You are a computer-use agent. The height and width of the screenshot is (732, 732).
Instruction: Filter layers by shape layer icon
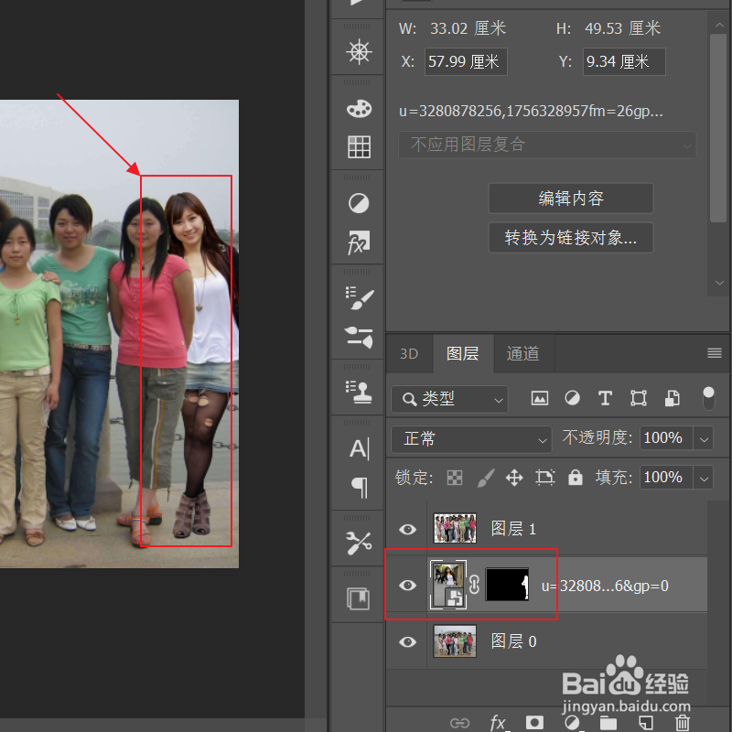pos(638,399)
